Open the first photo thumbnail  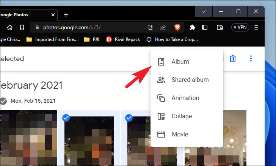coord(28,138)
